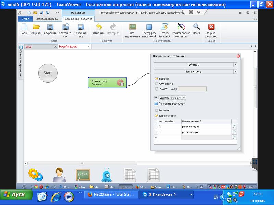This screenshot has height=205, width=274.
Task: Open Распознавание контекста tool
Action: (181, 30)
